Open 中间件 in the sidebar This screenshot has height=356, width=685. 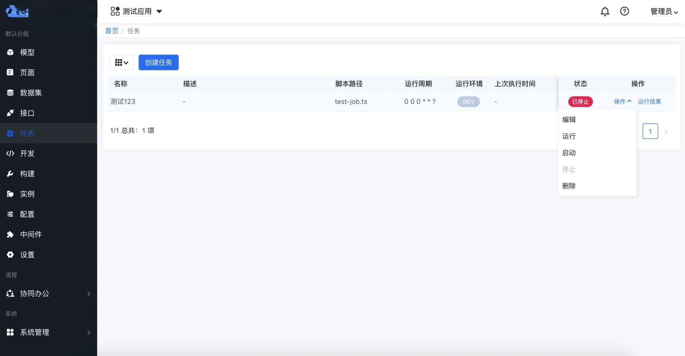(x=49, y=234)
